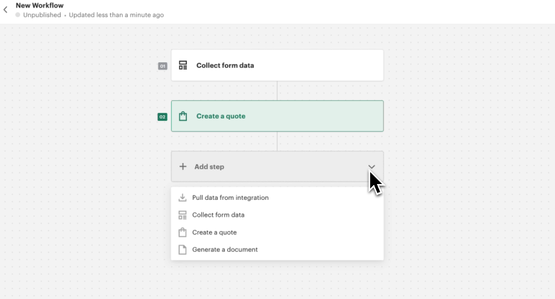Viewport: 555px width, 299px height.
Task: Click the 01 step number badge
Action: (x=163, y=66)
